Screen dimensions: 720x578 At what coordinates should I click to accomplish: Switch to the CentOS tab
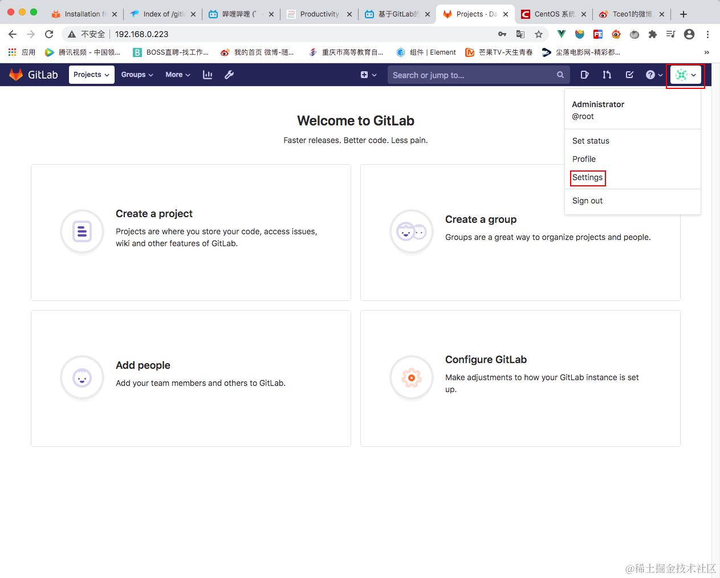coord(554,14)
